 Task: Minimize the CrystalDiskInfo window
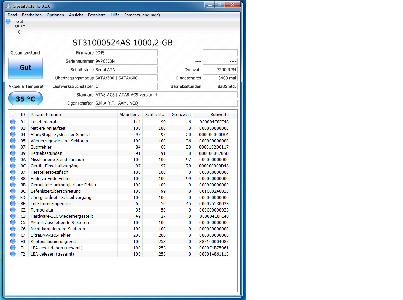click(x=210, y=5)
